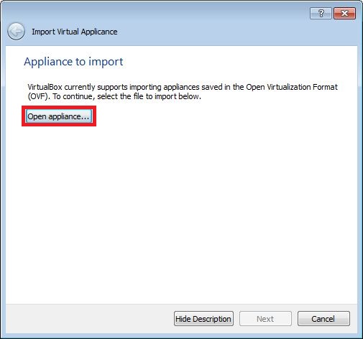Click the OVF description paragraph
Viewport: 363px width, 339px height.
tap(183, 92)
